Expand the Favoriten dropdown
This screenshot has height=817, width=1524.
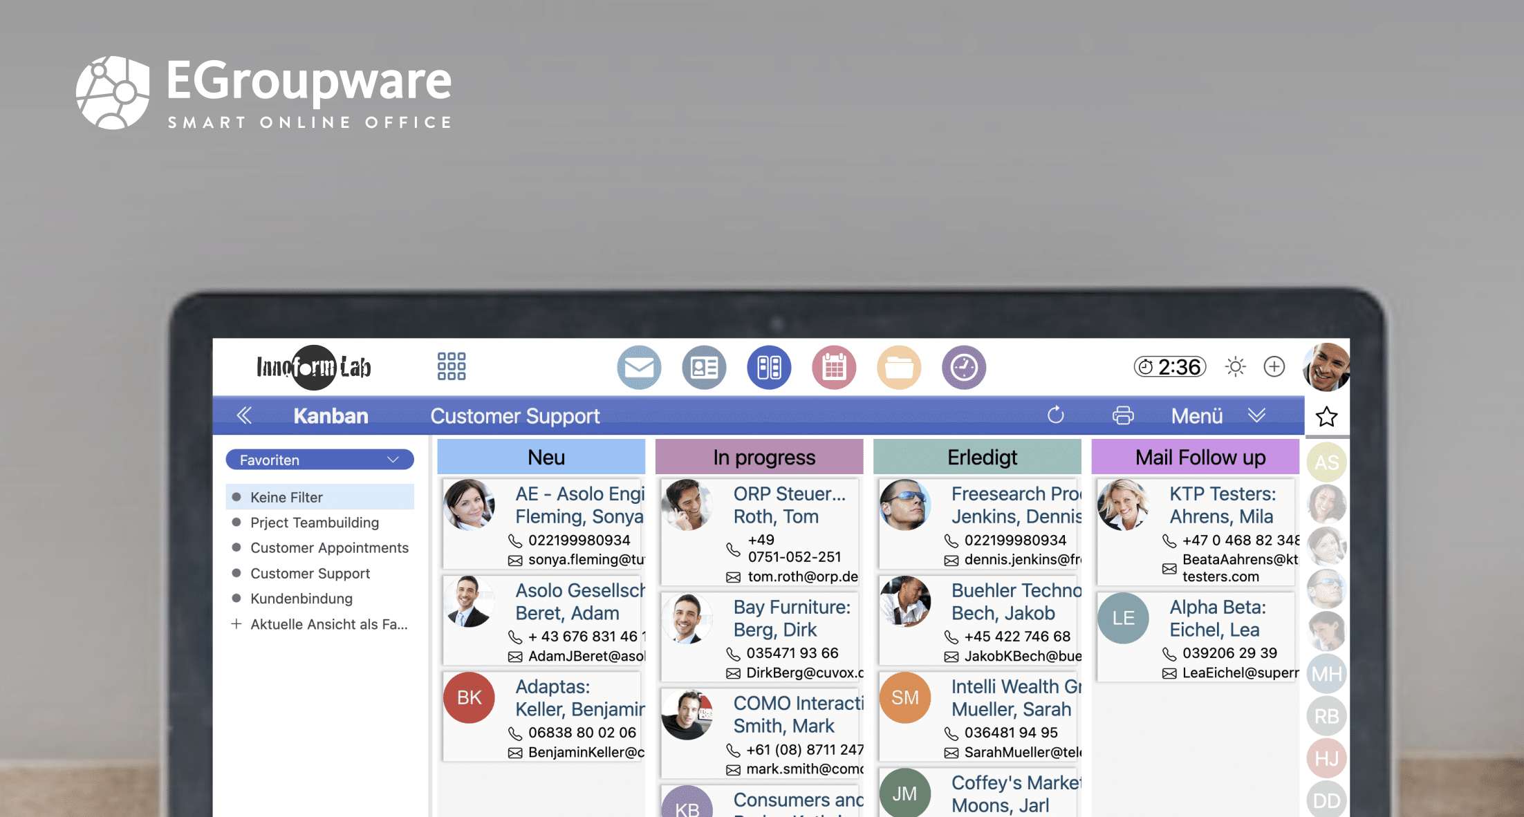tap(319, 460)
